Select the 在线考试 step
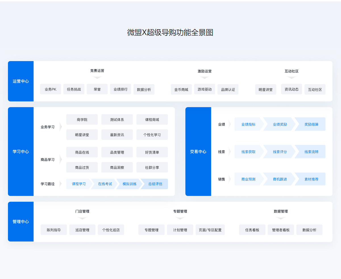 [x=105, y=184]
